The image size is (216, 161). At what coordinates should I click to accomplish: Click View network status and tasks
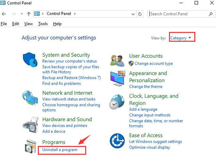pyautogui.click(x=69, y=99)
